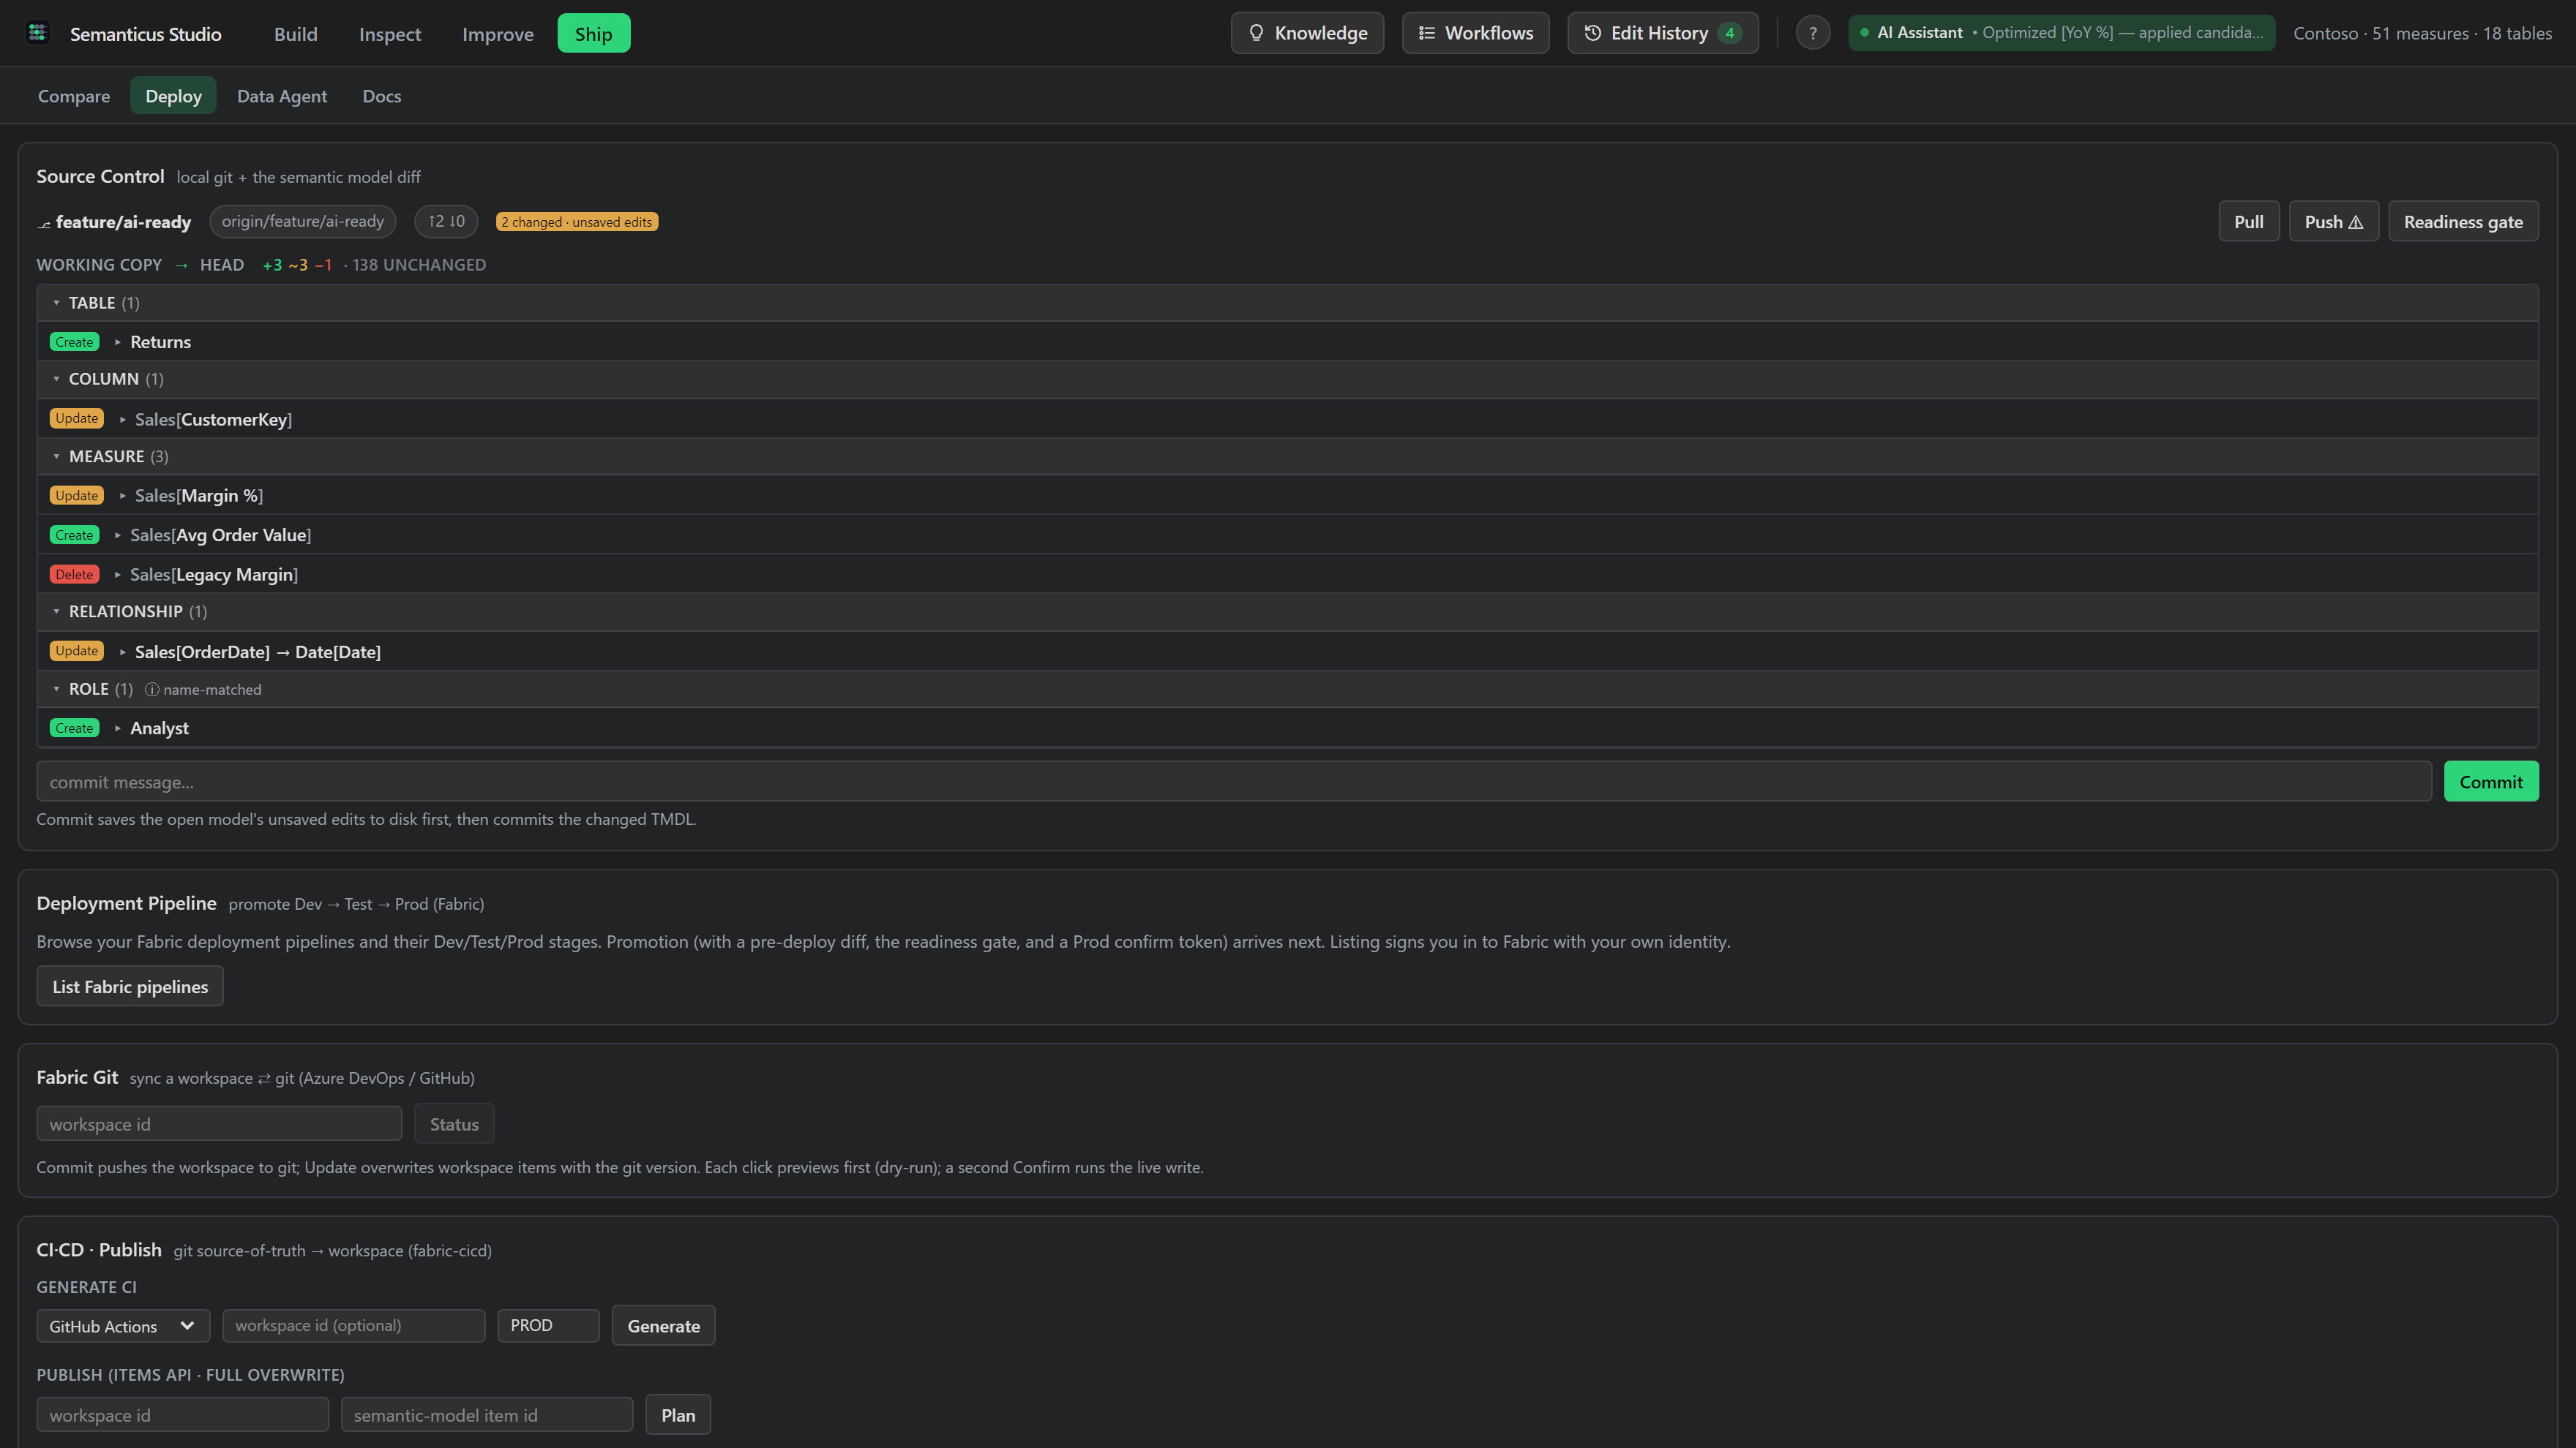Open the AI Assistant status pill
Image resolution: width=2576 pixels, height=1448 pixels.
pos(2061,33)
